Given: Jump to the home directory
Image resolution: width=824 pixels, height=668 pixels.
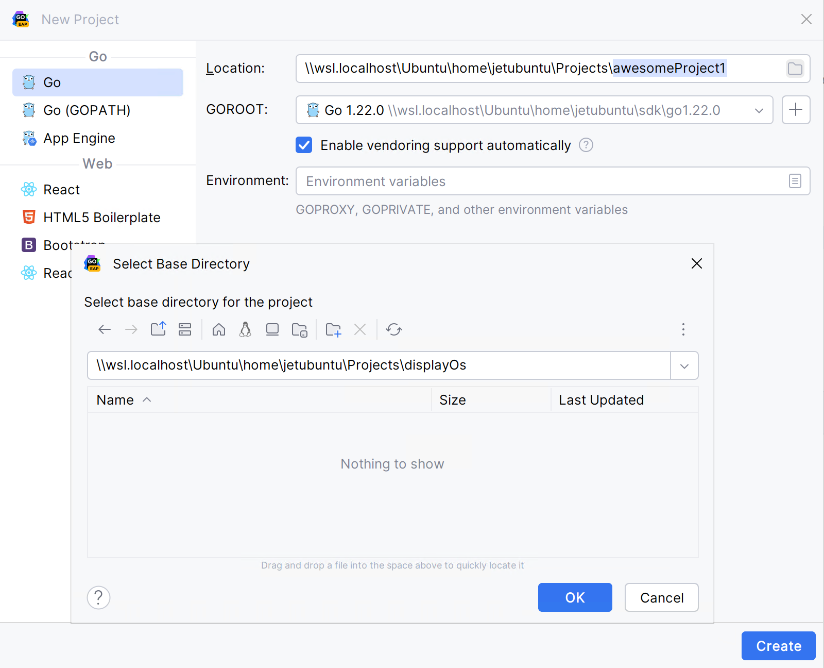Looking at the screenshot, I should (218, 329).
